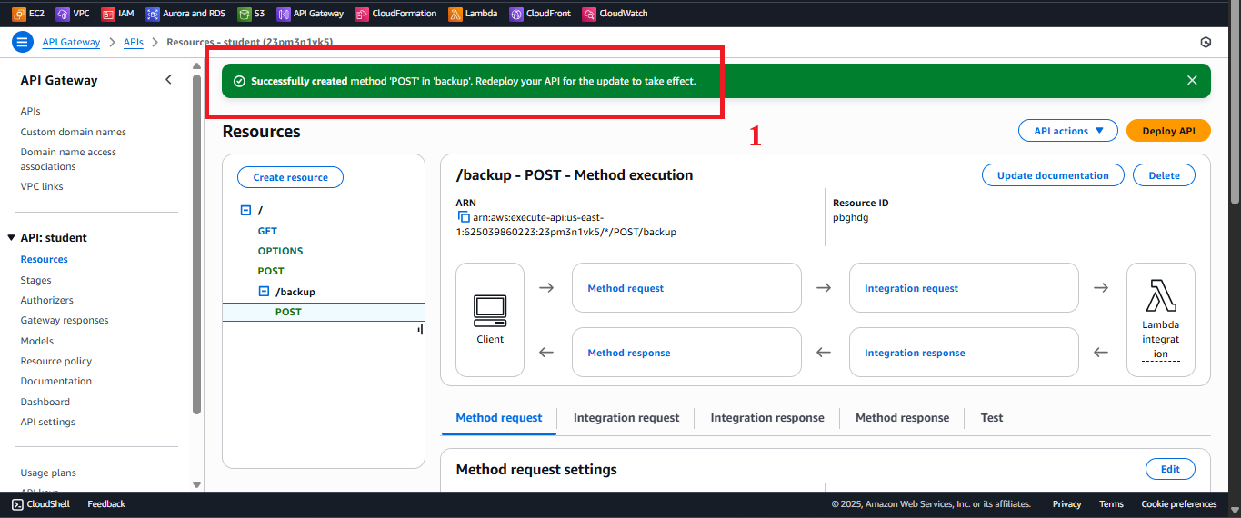Image resolution: width=1241 pixels, height=518 pixels.
Task: Switch to the Integration request tab
Action: pos(626,418)
